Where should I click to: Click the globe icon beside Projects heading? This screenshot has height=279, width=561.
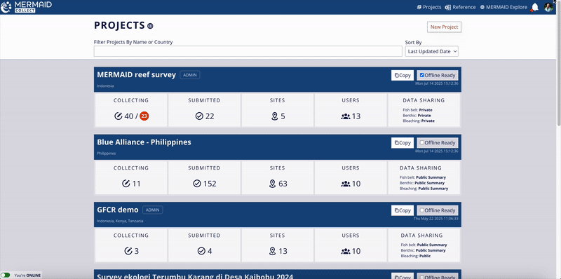pyautogui.click(x=150, y=26)
